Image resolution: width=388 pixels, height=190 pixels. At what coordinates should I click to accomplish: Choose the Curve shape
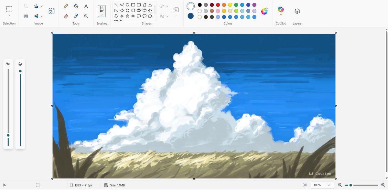(x=122, y=5)
